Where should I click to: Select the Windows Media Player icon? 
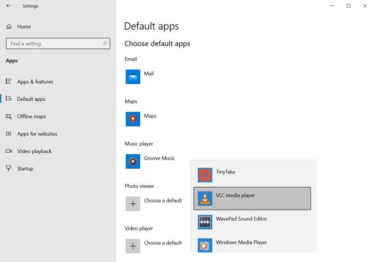(205, 245)
